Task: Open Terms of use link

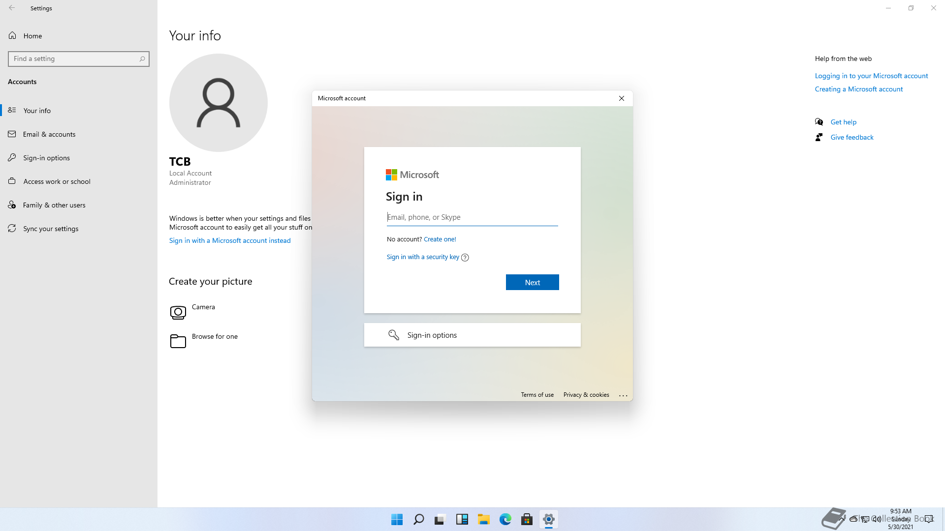Action: [x=537, y=395]
